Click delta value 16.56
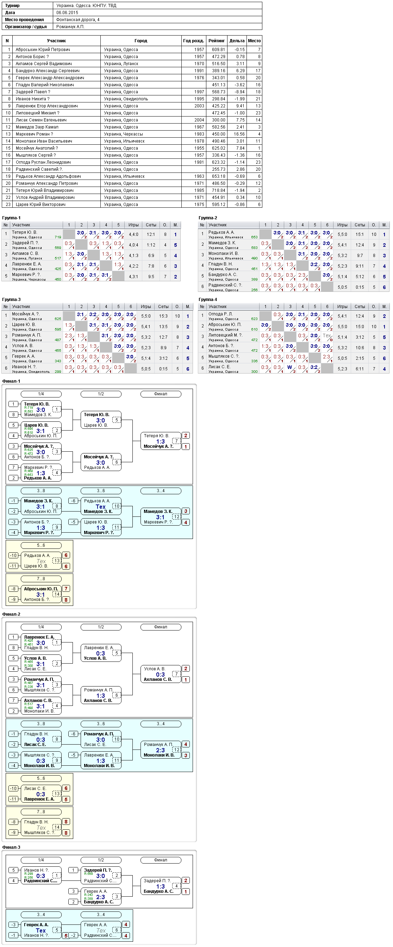 (x=239, y=134)
